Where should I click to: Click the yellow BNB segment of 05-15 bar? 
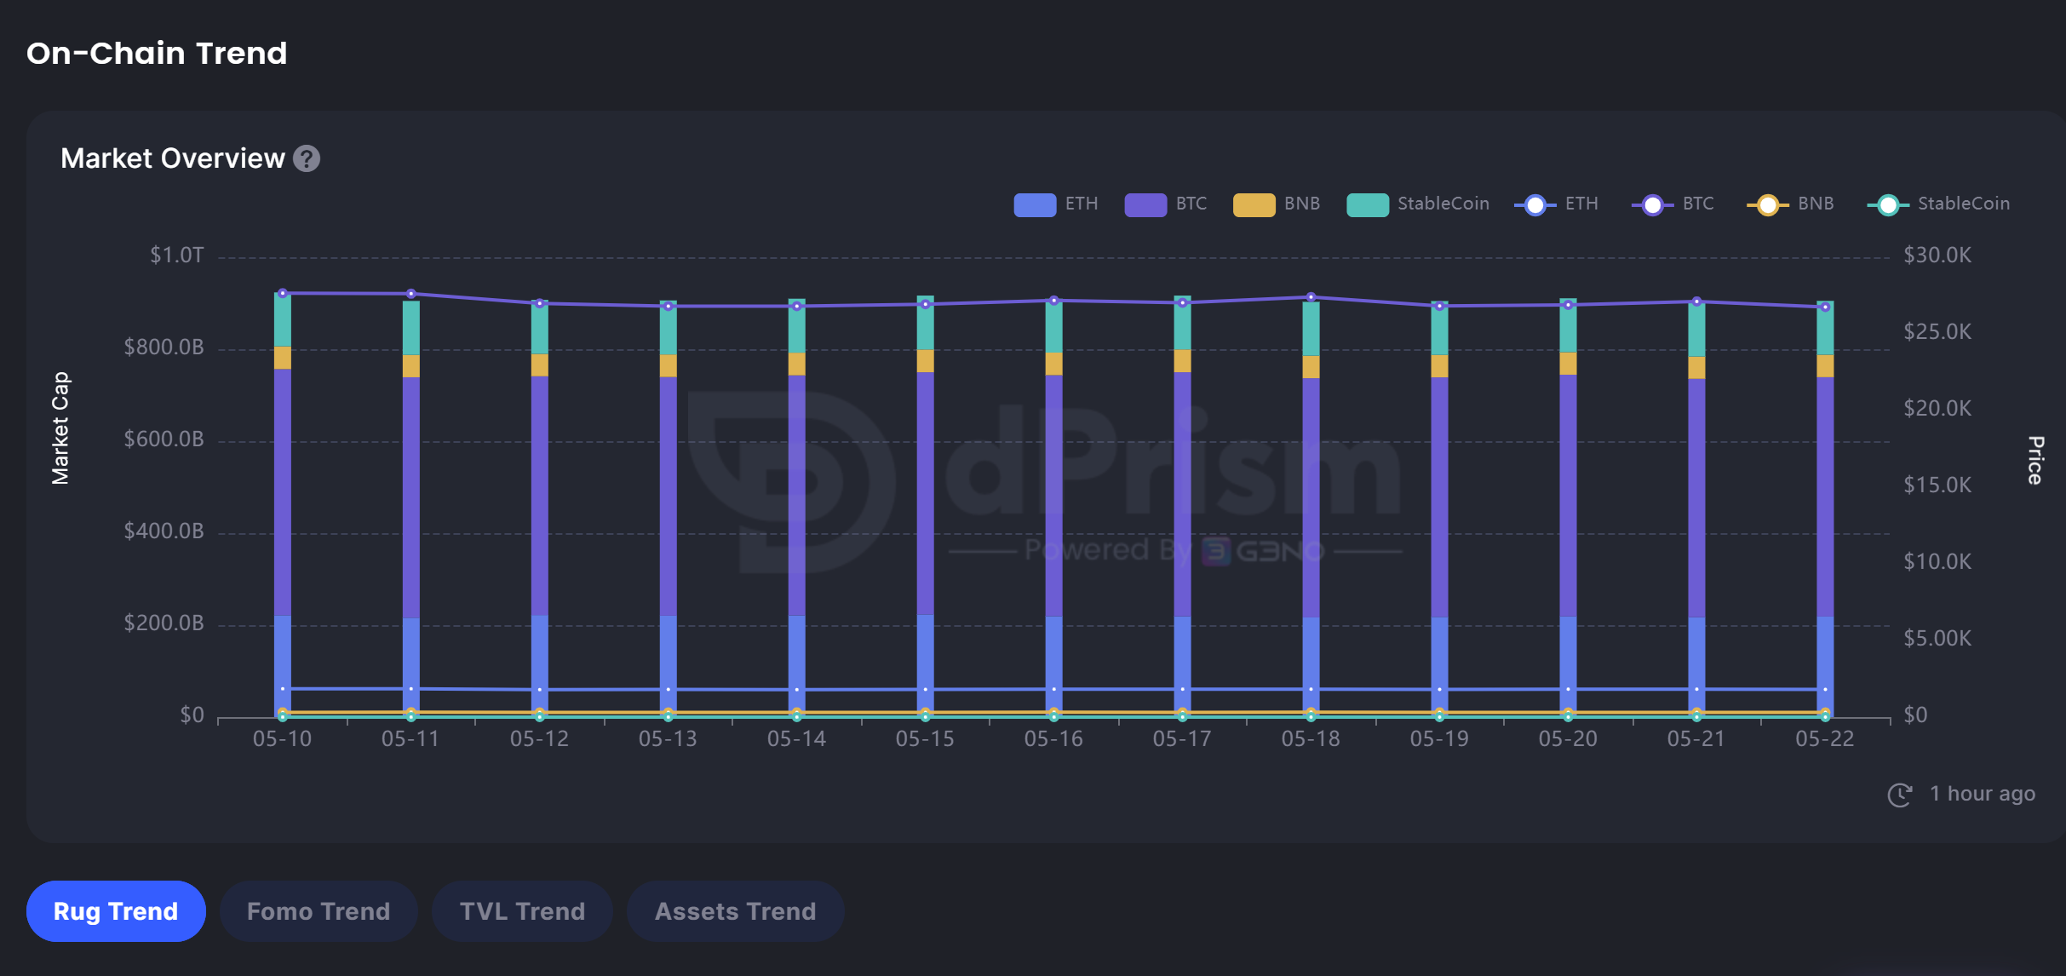point(925,360)
